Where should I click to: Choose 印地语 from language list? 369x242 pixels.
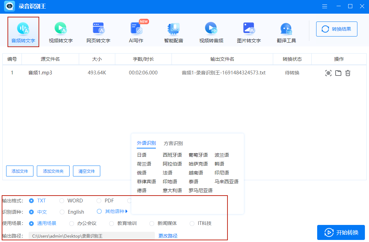point(170,182)
